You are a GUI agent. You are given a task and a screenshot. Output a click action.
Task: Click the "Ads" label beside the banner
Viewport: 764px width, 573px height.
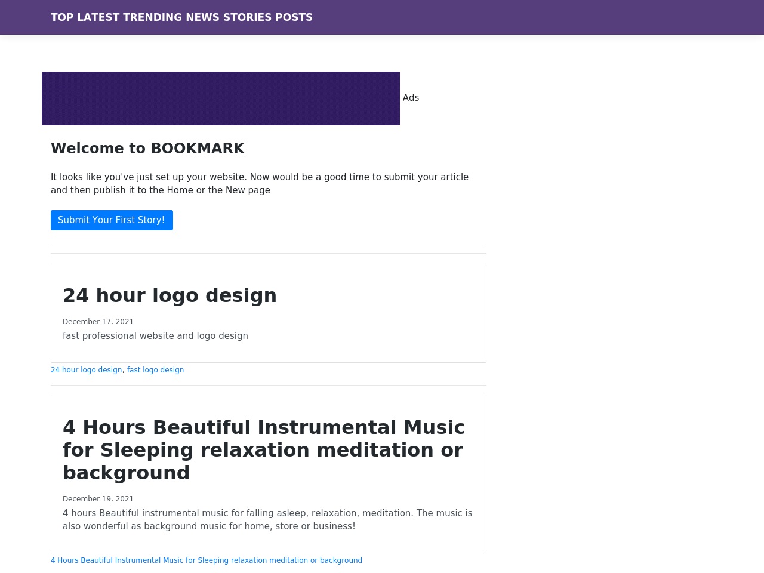411,98
